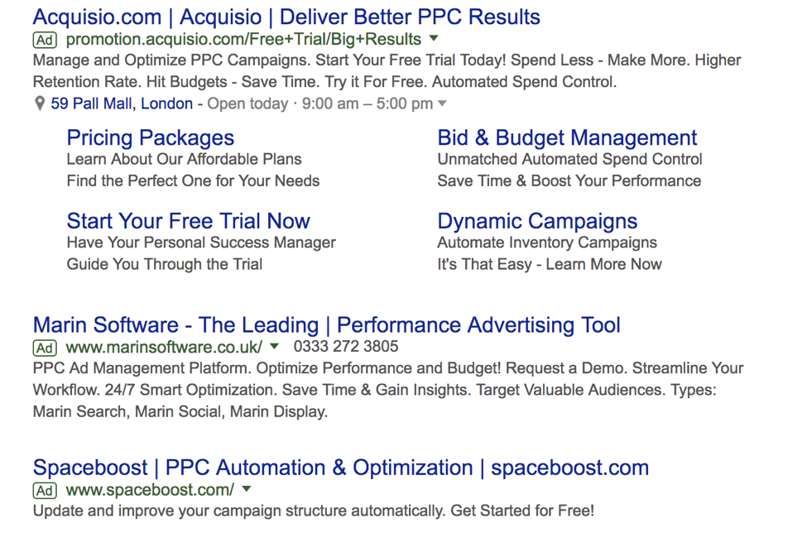This screenshot has height=533, width=807.
Task: Open the Spaceboost PPC Automation headline
Action: (340, 468)
